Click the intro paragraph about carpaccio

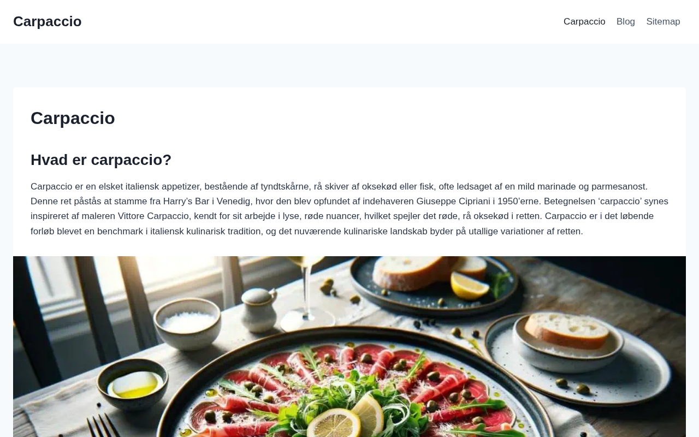(x=349, y=209)
